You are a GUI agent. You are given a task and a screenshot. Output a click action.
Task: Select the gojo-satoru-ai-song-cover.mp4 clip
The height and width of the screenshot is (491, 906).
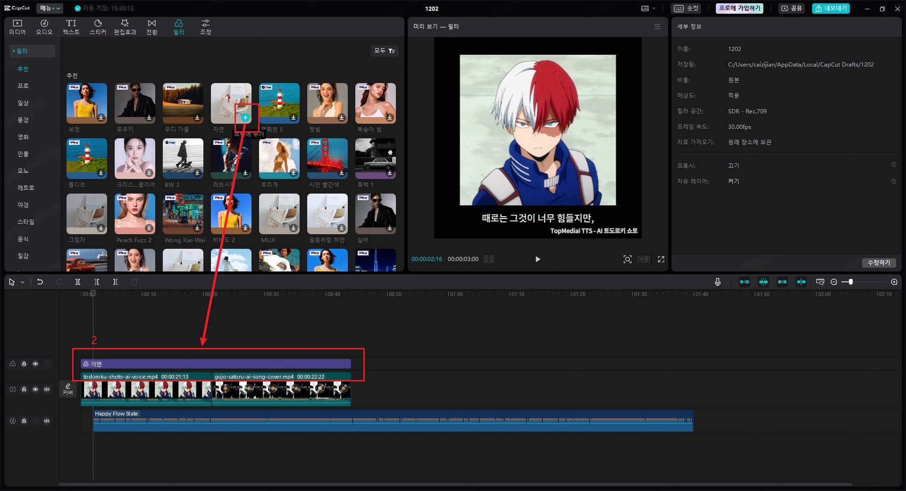pos(282,389)
